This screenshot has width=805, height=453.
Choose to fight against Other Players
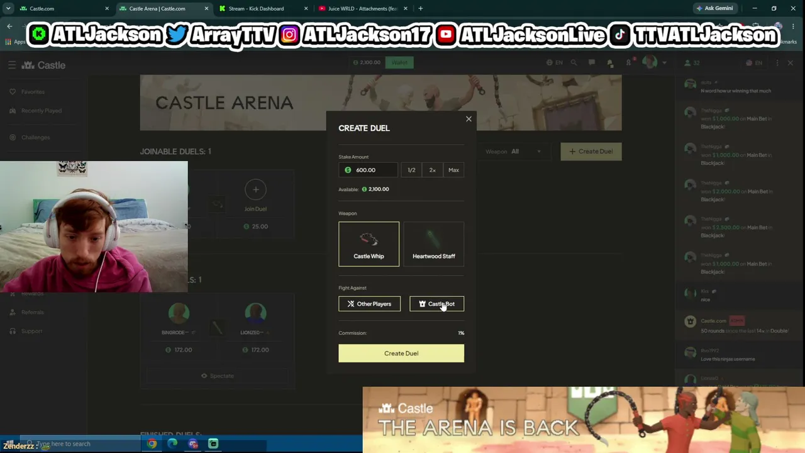(369, 304)
